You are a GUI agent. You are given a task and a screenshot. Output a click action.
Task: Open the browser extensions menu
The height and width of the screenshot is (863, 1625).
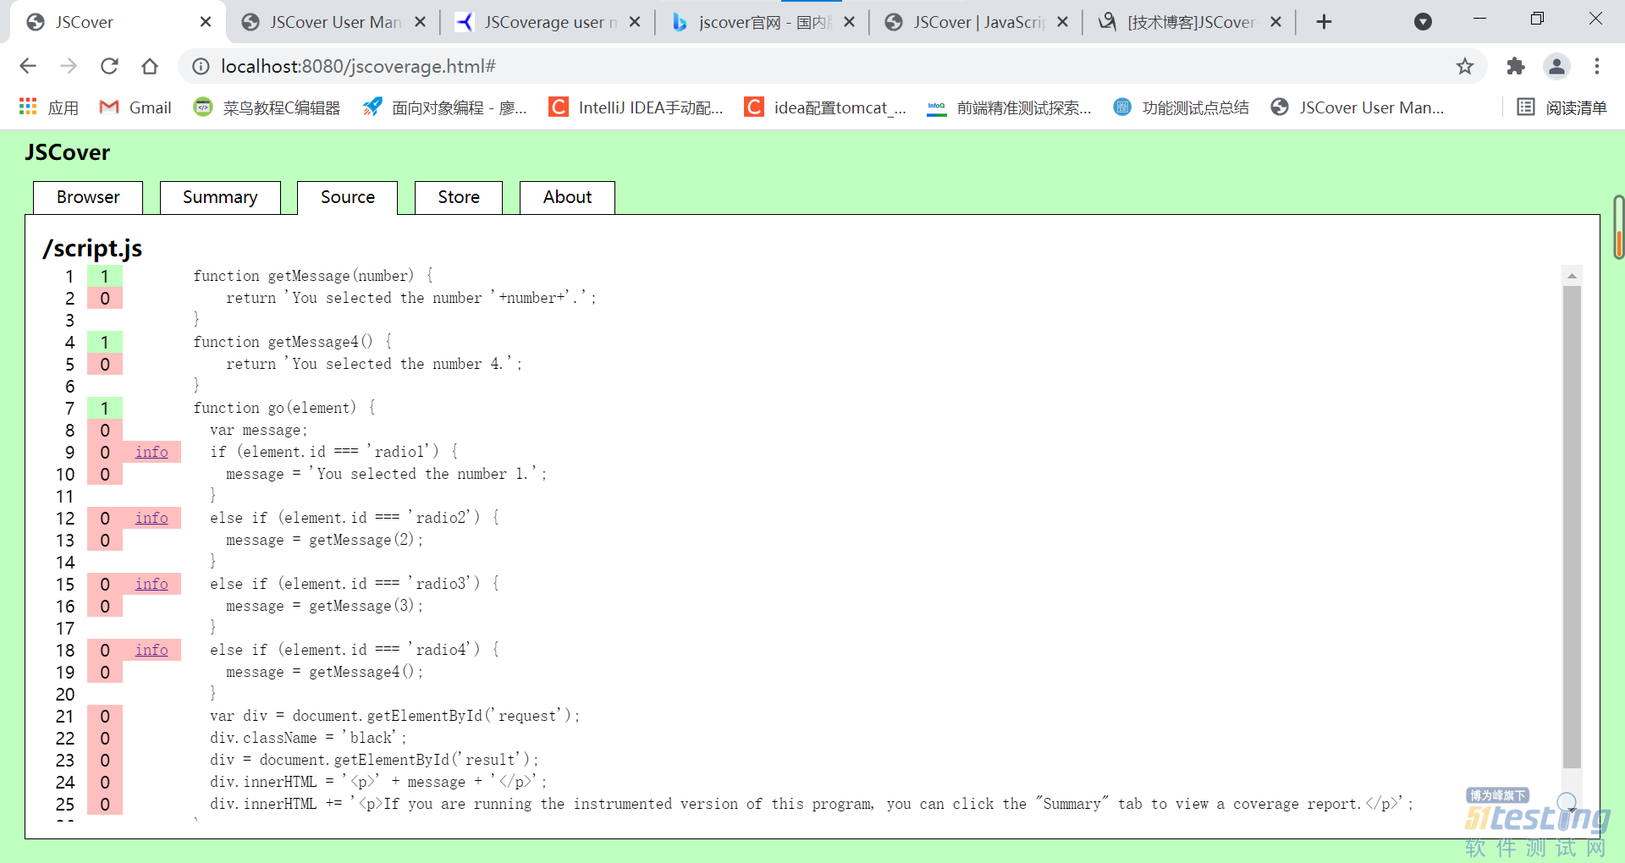[x=1516, y=66]
